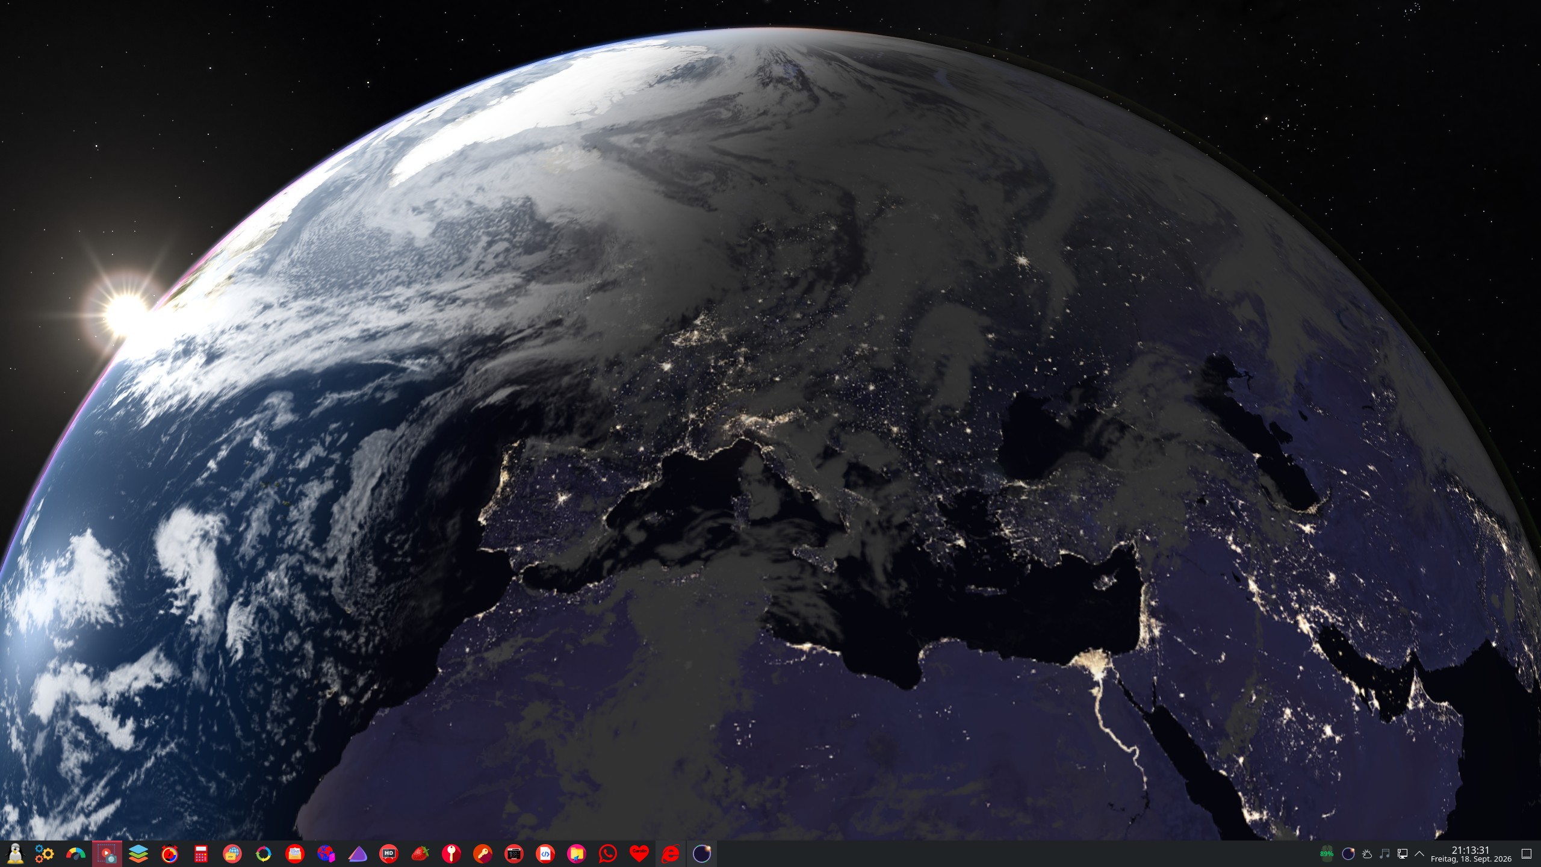Image resolution: width=1541 pixels, height=867 pixels.
Task: Open the music note tray icon
Action: click(1384, 854)
